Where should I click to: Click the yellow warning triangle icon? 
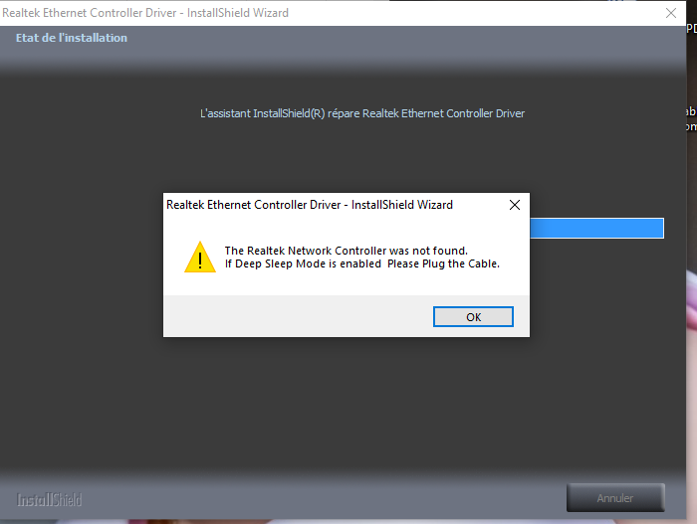200,258
